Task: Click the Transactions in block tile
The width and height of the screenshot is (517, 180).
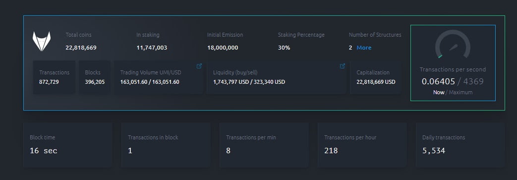Action: [x=166, y=145]
